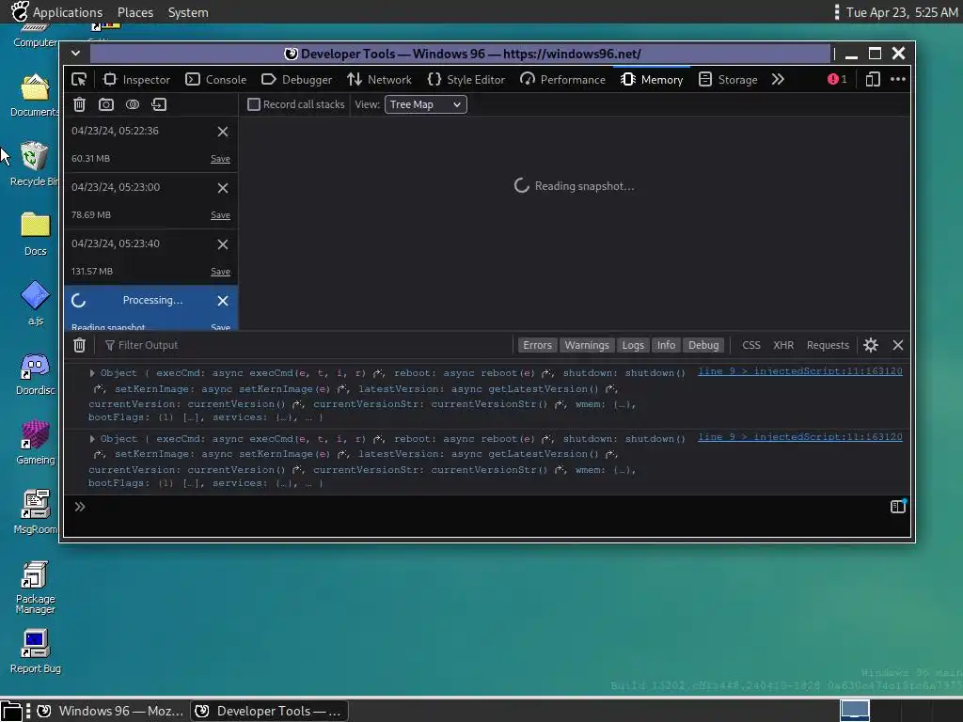
Task: Open first injectedScript:11:163120 source link
Action: 799,370
